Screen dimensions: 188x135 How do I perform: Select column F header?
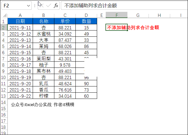point(116,15)
